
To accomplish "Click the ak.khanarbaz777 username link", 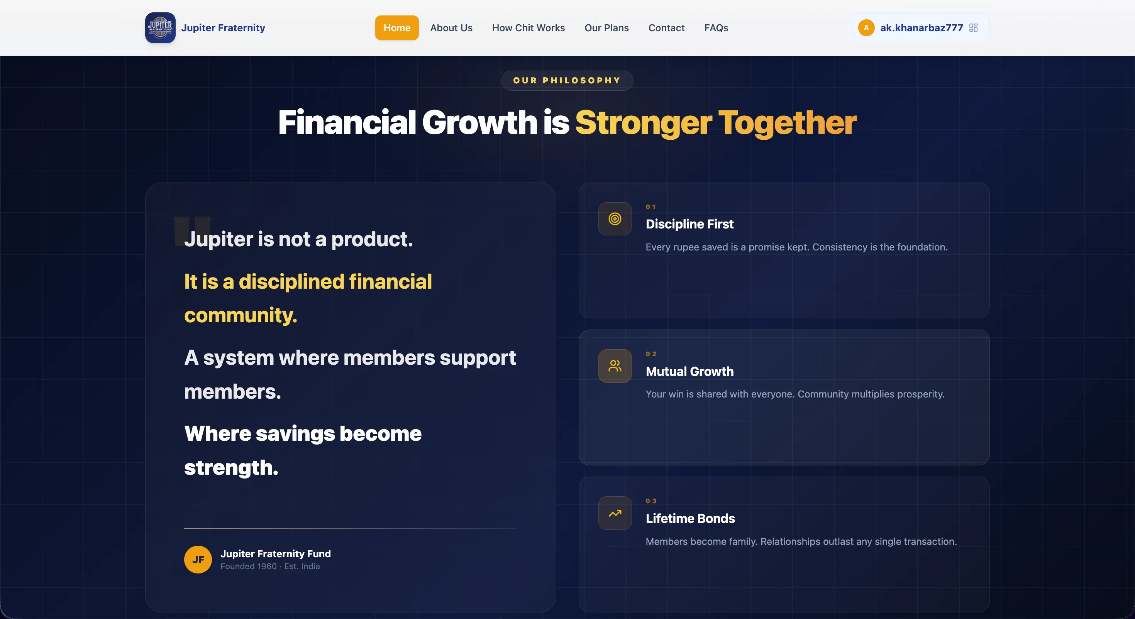I will 921,27.
